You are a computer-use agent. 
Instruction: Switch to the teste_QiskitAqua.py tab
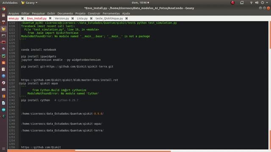click(x=109, y=18)
